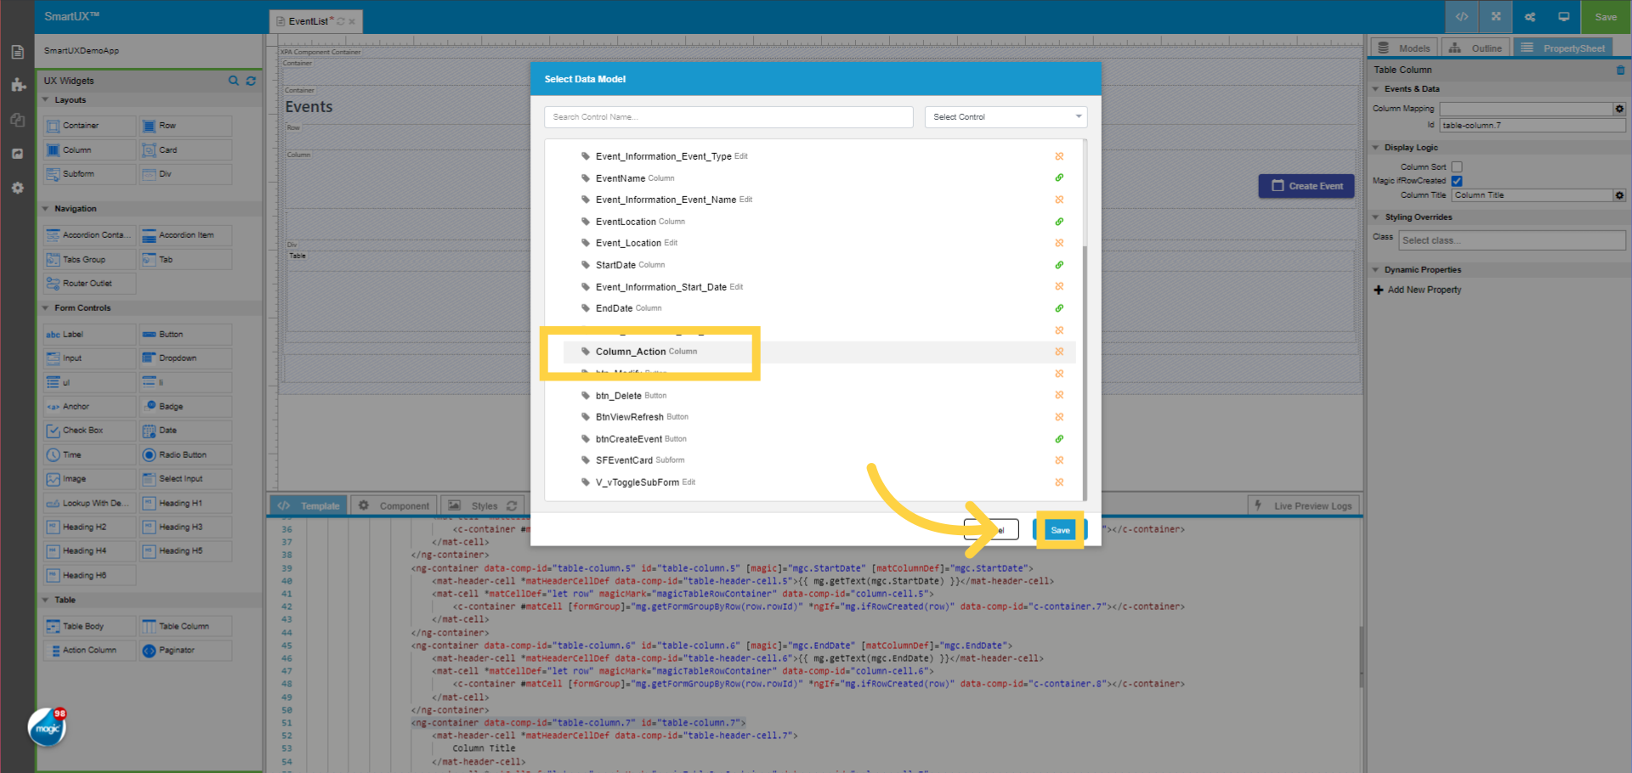This screenshot has height=773, width=1632.
Task: Search UX Widgets using the magnifier icon
Action: [x=234, y=81]
